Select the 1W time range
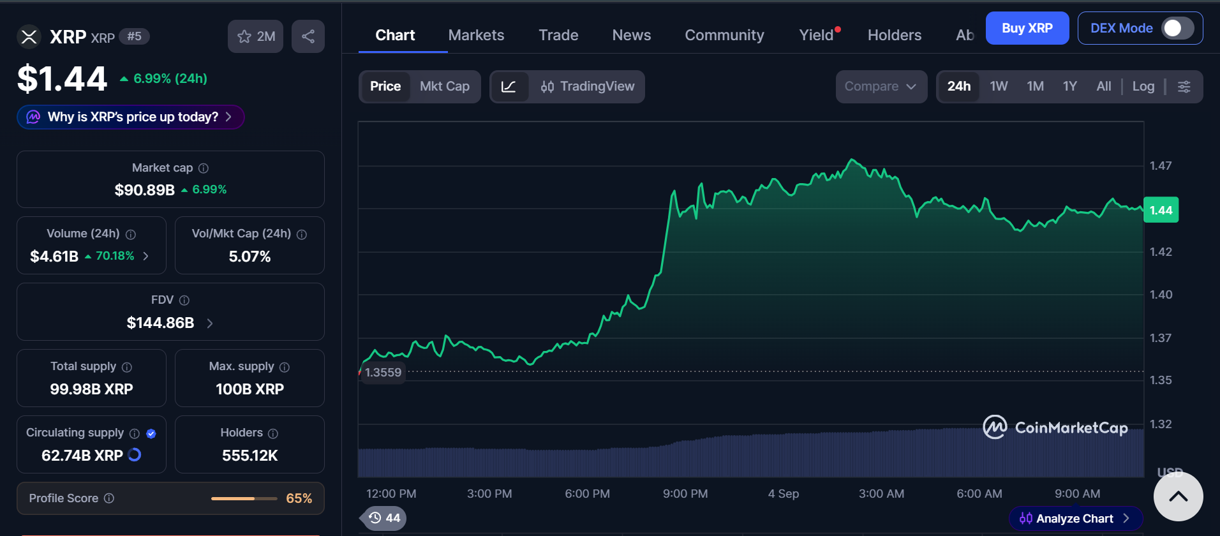This screenshot has width=1220, height=536. point(999,87)
